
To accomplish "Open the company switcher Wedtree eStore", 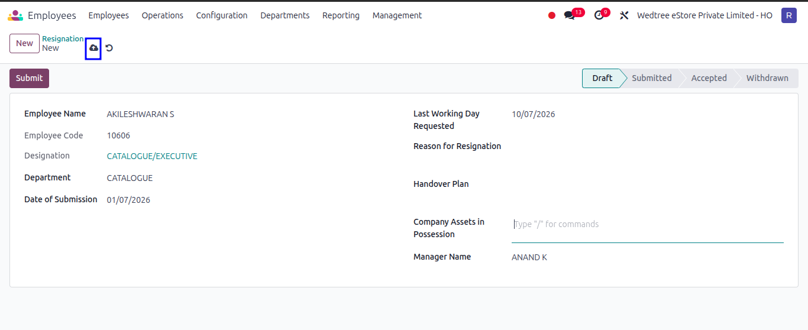I will [x=704, y=15].
